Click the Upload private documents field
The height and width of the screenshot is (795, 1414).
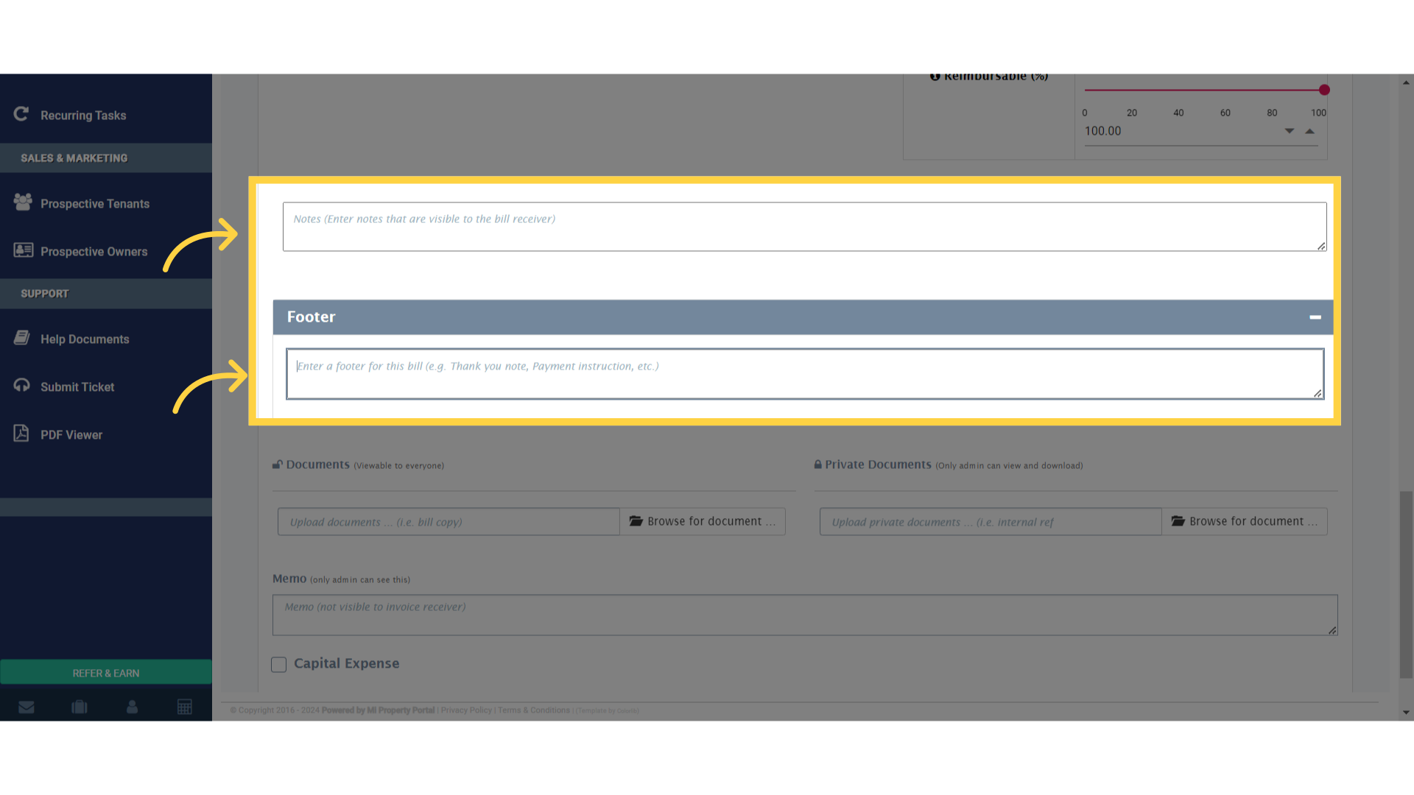[991, 522]
